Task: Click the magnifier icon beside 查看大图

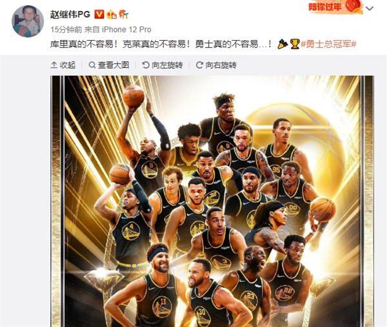Action: coord(92,65)
